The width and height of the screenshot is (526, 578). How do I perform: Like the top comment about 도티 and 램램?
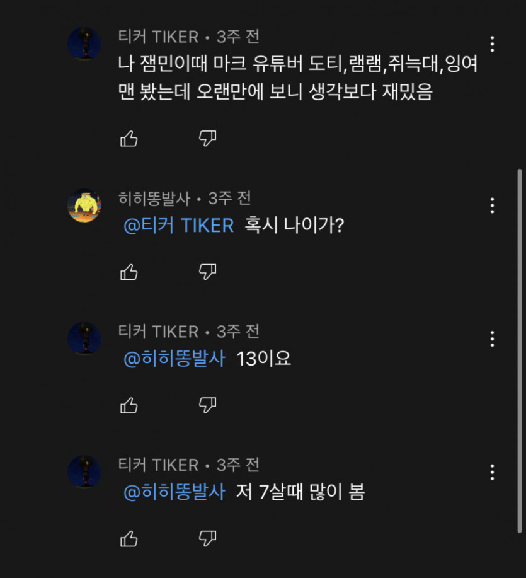129,138
